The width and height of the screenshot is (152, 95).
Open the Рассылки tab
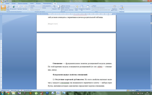[39, 4]
